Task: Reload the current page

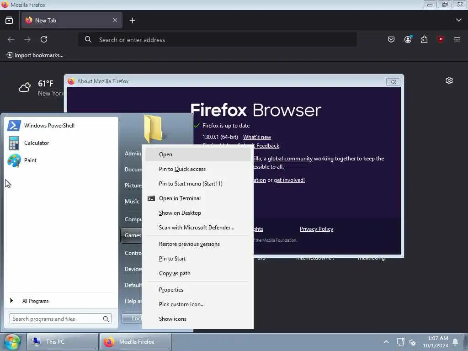Action: [44, 39]
